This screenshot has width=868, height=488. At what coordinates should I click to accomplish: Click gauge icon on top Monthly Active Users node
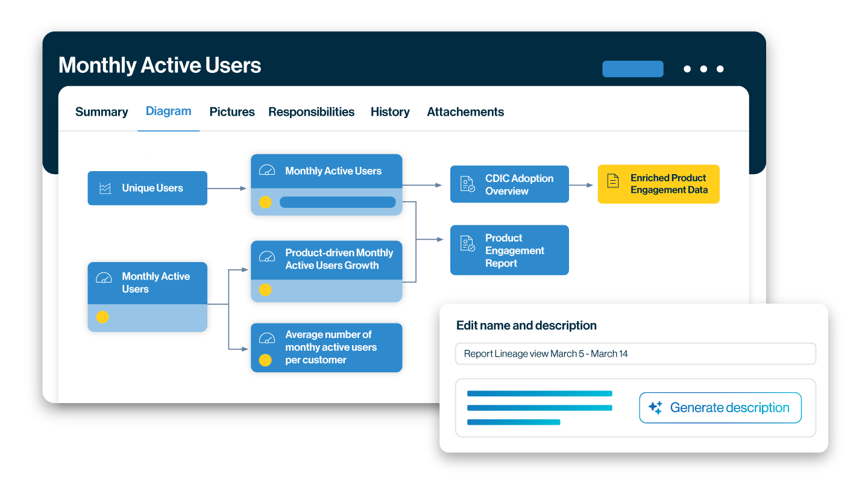267,170
